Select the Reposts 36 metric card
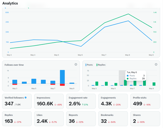This screenshot has width=165, height=128. (81, 119)
